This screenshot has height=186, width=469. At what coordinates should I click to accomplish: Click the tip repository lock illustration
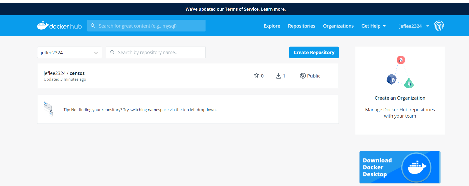tap(49, 108)
